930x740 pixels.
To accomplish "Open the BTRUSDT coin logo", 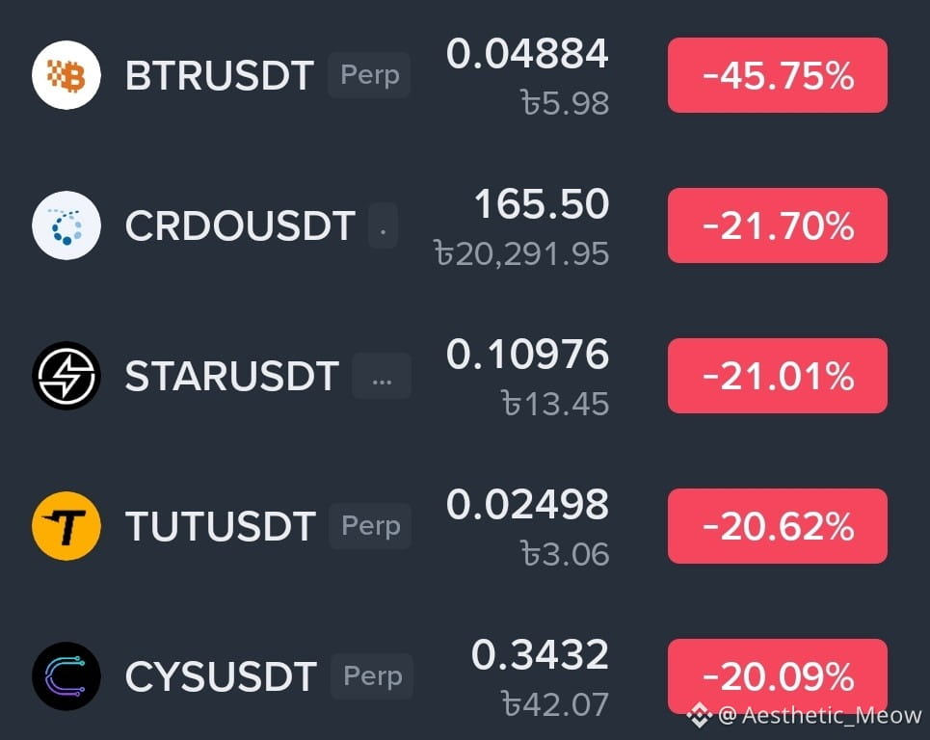I will click(x=66, y=75).
